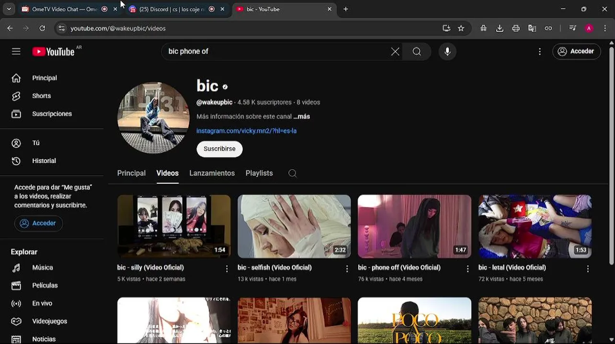Click the YouTube logo
The height and width of the screenshot is (344, 615).
tap(53, 51)
